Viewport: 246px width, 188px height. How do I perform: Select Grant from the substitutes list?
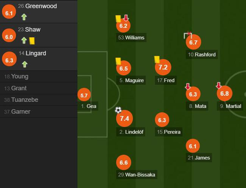click(19, 88)
